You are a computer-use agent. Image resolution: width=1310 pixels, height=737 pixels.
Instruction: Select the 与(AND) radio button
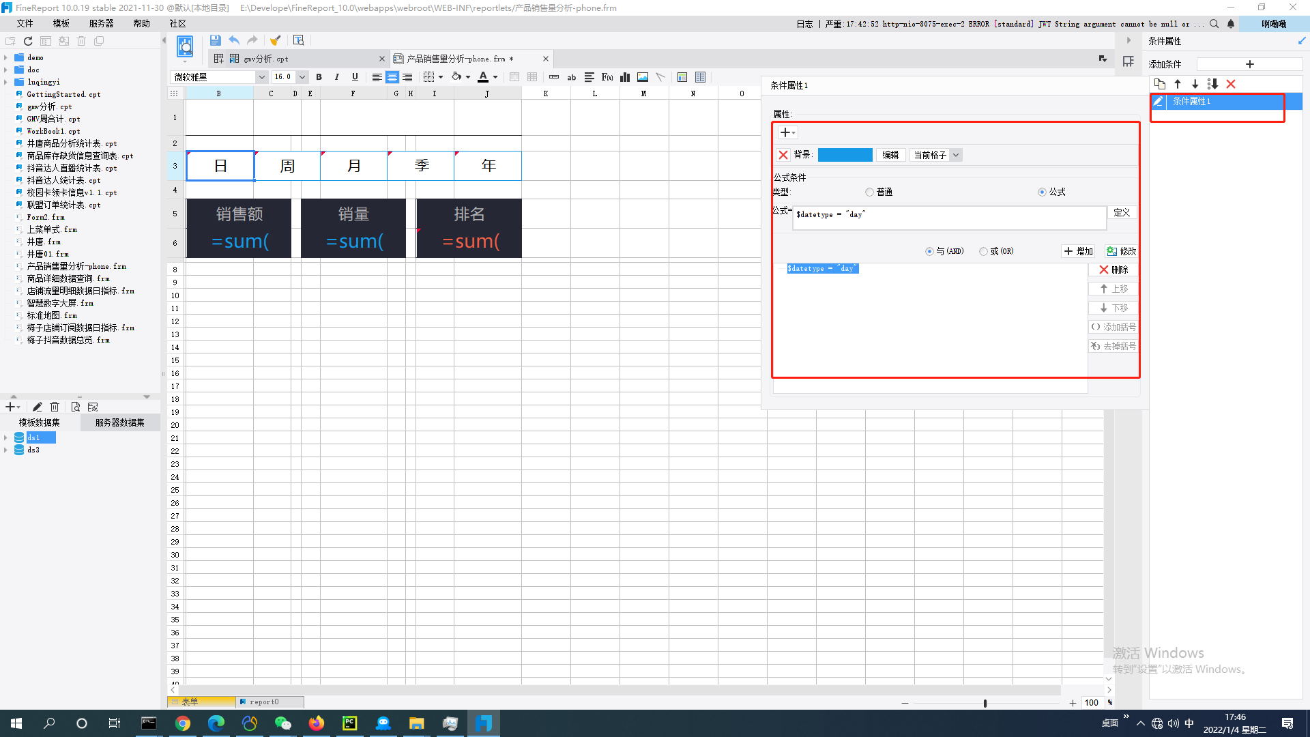coord(929,252)
